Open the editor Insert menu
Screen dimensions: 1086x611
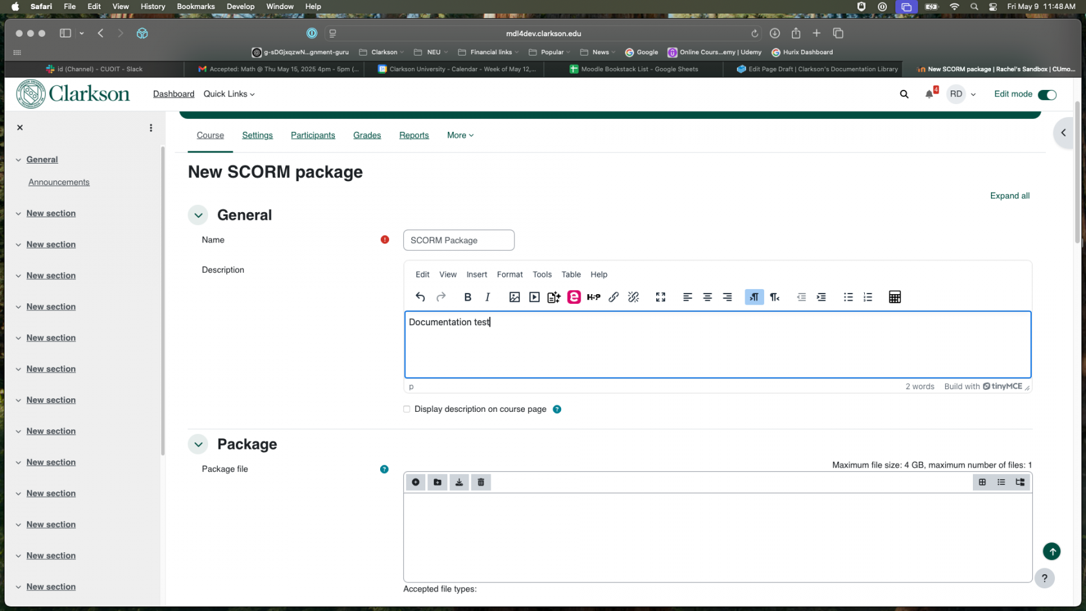point(477,274)
